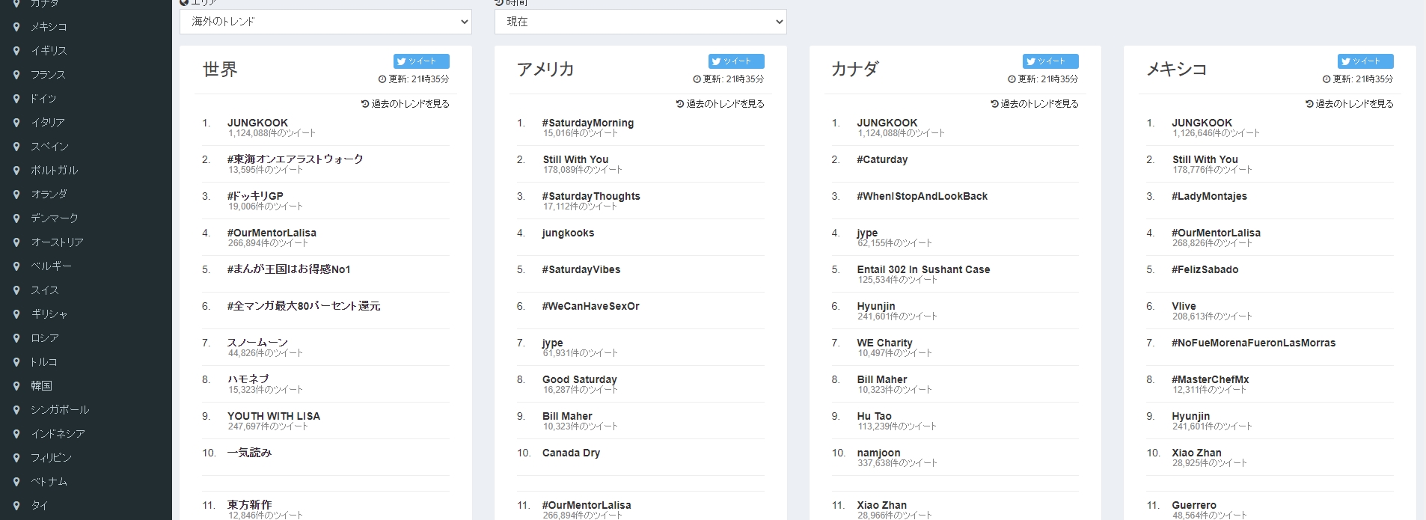Open WE Charity trend
Viewport: 1426px width, 520px height.
pyautogui.click(x=884, y=343)
